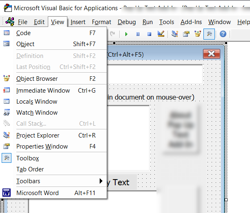Click the Project Explorer menu icon
Image resolution: width=250 pixels, height=213 pixels.
click(7, 135)
